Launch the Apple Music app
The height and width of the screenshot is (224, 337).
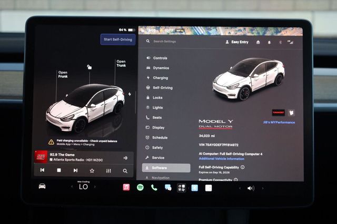click(x=126, y=187)
